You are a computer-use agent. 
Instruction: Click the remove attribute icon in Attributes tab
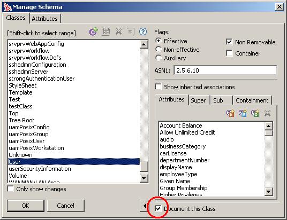click(x=267, y=113)
